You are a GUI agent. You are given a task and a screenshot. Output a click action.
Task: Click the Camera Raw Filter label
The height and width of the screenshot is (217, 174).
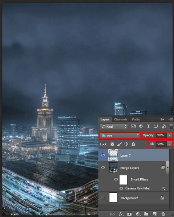pos(137,188)
